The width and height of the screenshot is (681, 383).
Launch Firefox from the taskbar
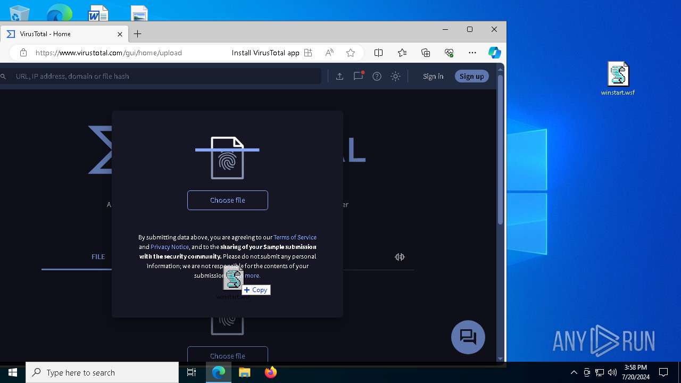(x=271, y=372)
